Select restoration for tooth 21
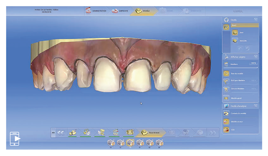This screenshot has width=268, height=156. pos(139,143)
